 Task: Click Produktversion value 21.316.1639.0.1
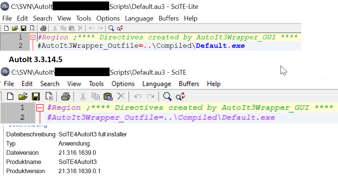[79, 171]
